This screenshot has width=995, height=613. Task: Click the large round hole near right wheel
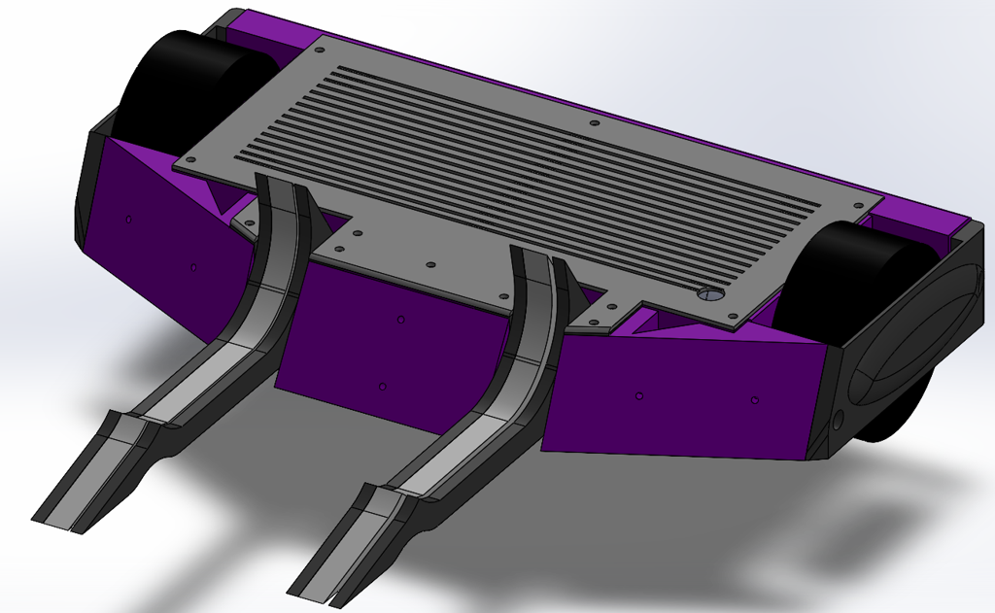coord(709,294)
